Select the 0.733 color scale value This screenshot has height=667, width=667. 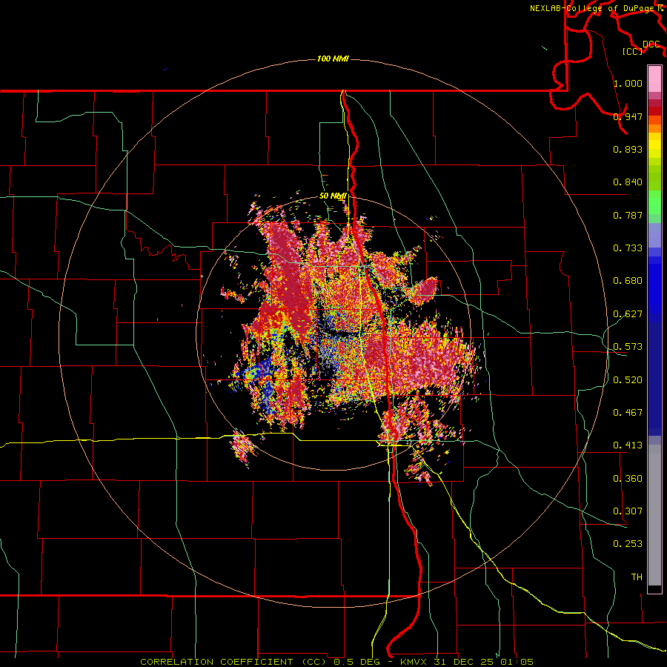pos(628,248)
